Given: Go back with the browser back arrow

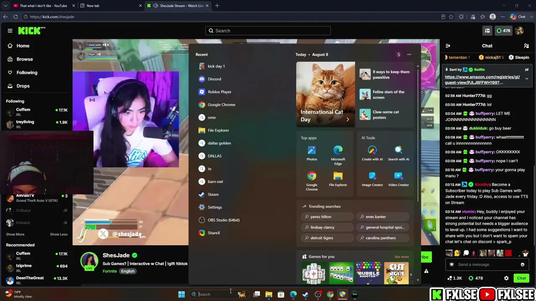Looking at the screenshot, I should coord(5,17).
